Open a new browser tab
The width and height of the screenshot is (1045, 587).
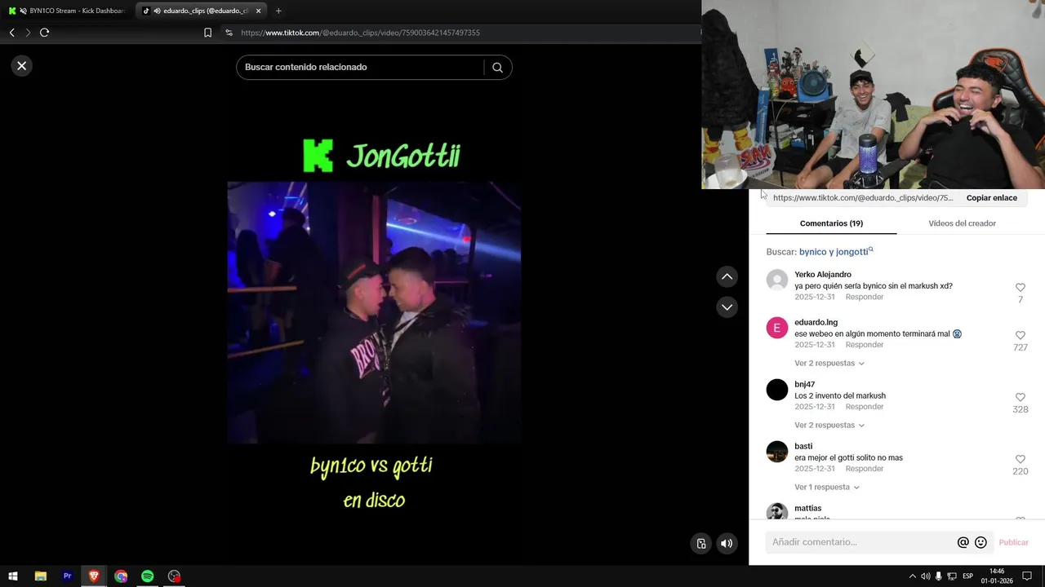(x=278, y=11)
